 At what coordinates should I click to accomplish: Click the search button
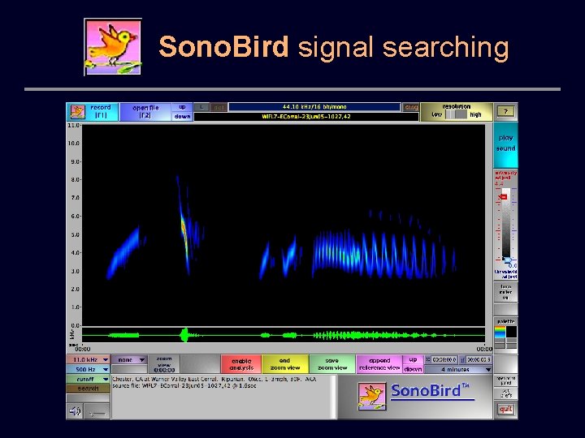[x=88, y=389]
